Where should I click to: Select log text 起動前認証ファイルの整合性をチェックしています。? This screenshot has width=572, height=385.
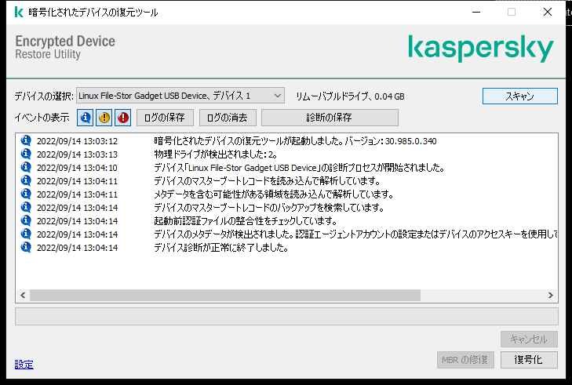pos(246,221)
